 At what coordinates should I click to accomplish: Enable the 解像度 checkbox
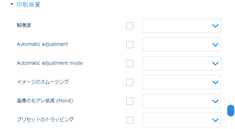(130, 26)
